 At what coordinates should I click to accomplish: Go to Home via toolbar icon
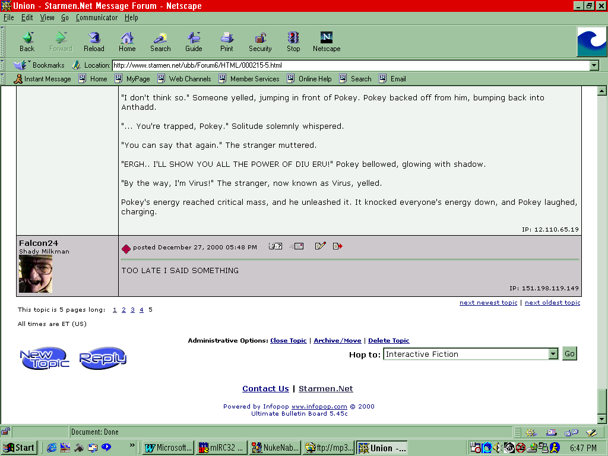click(x=127, y=42)
